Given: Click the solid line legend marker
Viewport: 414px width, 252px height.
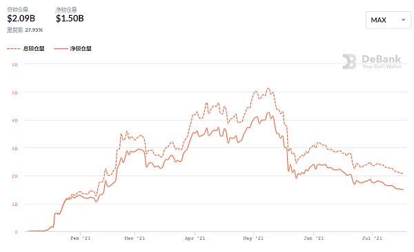Looking at the screenshot, I should click(x=61, y=49).
